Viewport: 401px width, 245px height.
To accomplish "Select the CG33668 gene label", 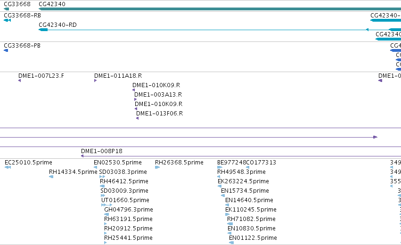I will 17,4.
